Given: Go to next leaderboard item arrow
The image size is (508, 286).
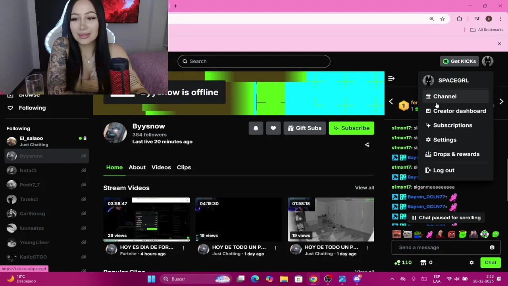Looking at the screenshot, I should click(x=501, y=102).
